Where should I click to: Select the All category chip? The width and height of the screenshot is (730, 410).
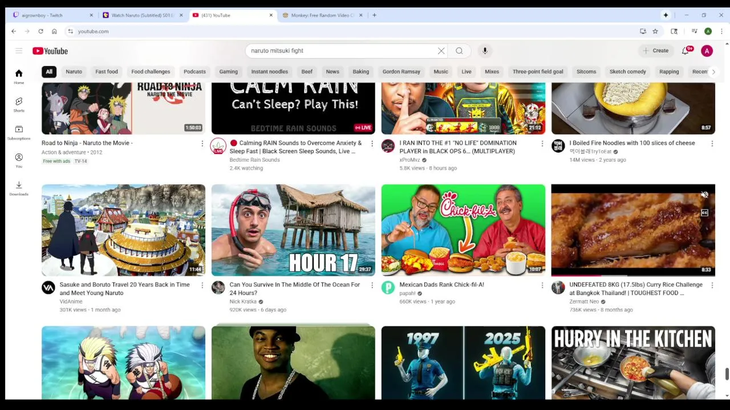point(49,72)
